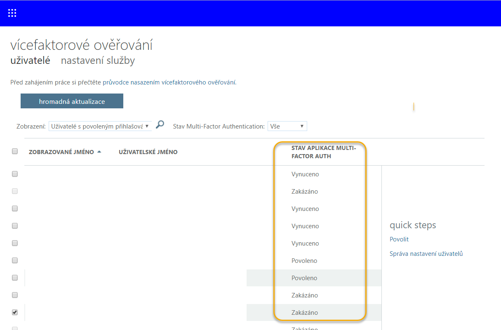Click the hromadná aktualizace button
Viewport: 501px width, 330px height.
(72, 101)
